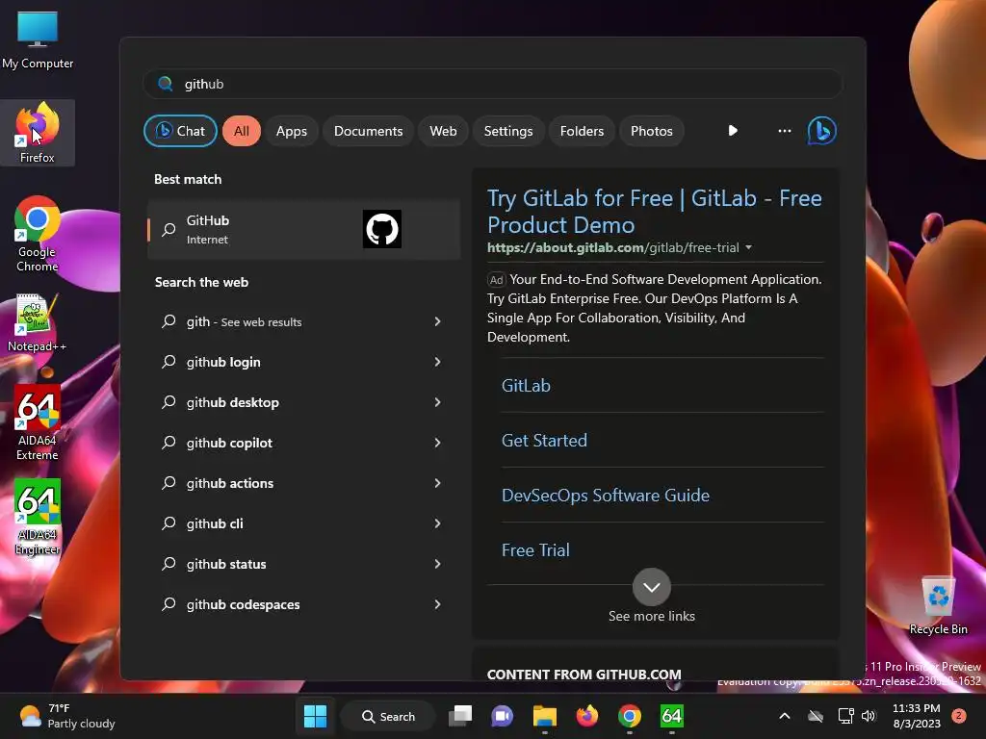Open the Chat app in taskbar
Image resolution: width=986 pixels, height=739 pixels.
[502, 716]
